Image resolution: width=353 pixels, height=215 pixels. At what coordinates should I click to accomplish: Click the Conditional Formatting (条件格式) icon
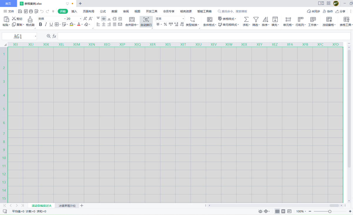tap(210, 19)
